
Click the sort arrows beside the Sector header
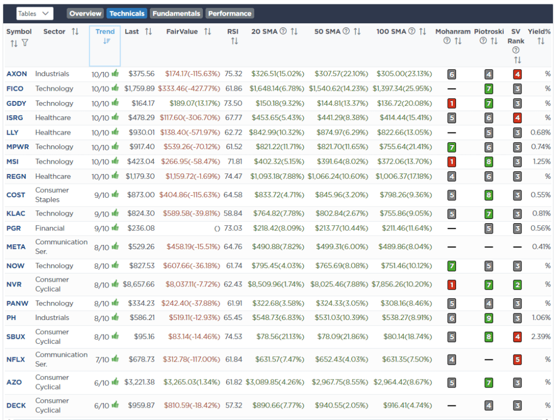(75, 31)
